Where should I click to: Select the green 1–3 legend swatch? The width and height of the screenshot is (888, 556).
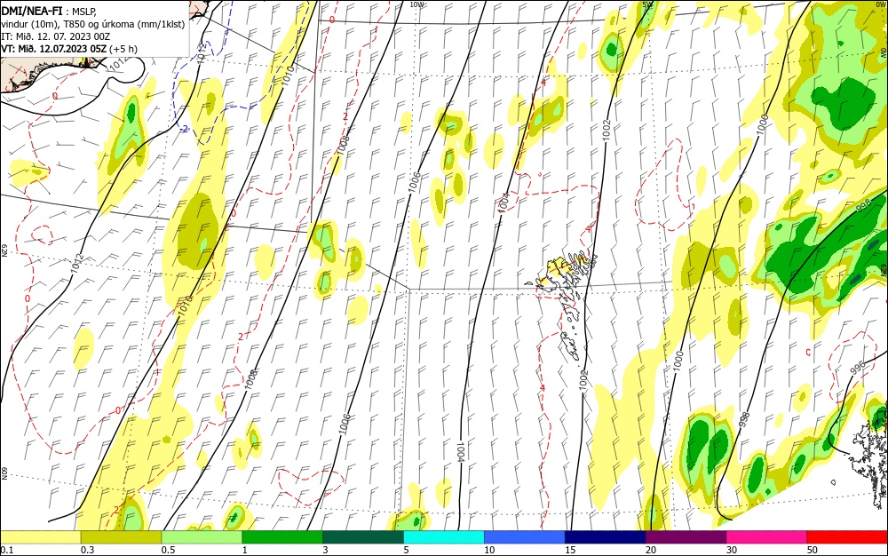(x=282, y=537)
